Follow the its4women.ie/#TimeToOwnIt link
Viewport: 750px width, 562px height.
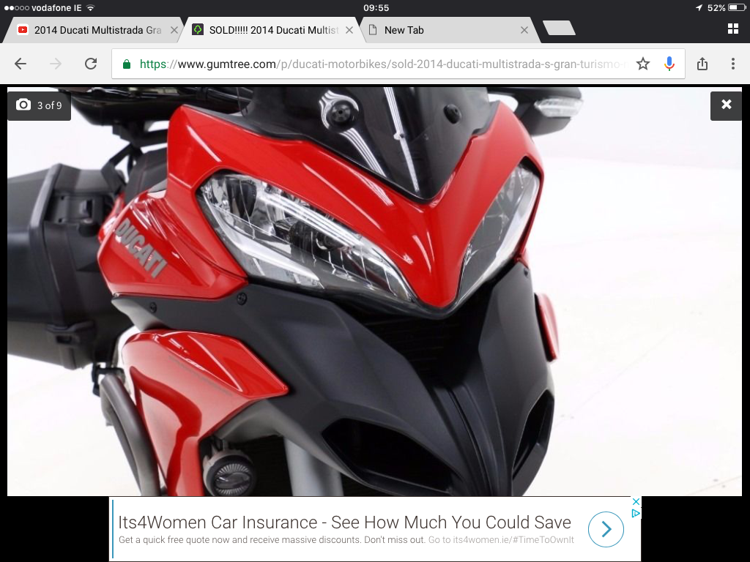click(501, 540)
